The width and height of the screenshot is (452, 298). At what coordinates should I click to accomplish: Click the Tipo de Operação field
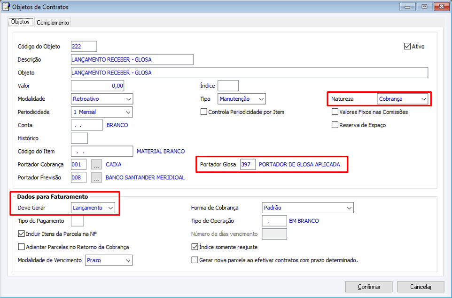tap(274, 221)
